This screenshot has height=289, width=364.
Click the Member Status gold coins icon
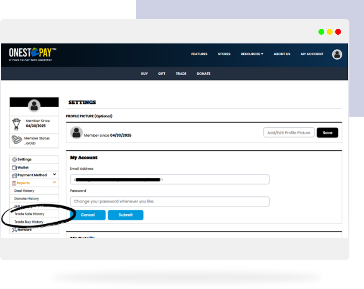tap(17, 140)
